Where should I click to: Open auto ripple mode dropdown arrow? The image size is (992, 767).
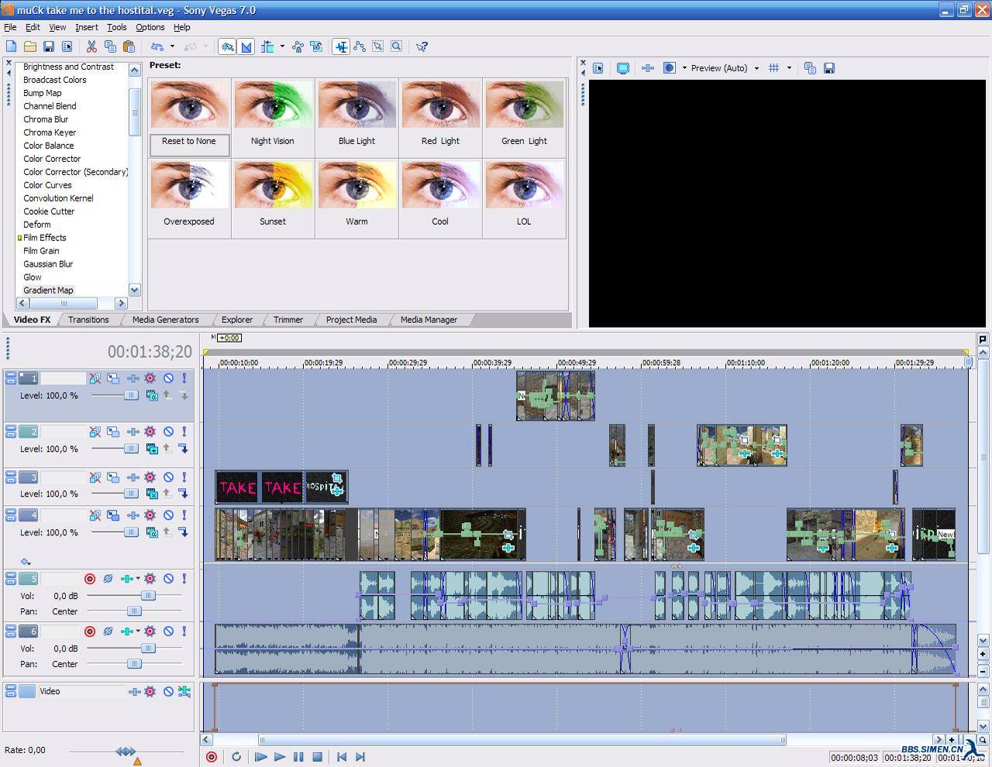[x=282, y=46]
